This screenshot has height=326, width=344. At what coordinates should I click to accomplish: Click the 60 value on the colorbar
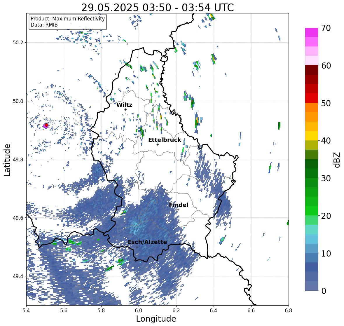point(326,66)
